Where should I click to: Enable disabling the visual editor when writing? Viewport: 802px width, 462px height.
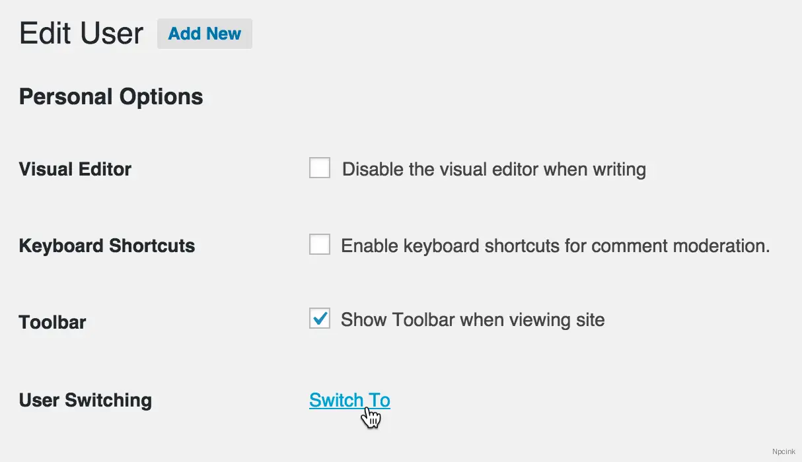(x=319, y=168)
